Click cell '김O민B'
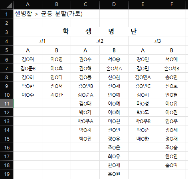 click(85, 86)
